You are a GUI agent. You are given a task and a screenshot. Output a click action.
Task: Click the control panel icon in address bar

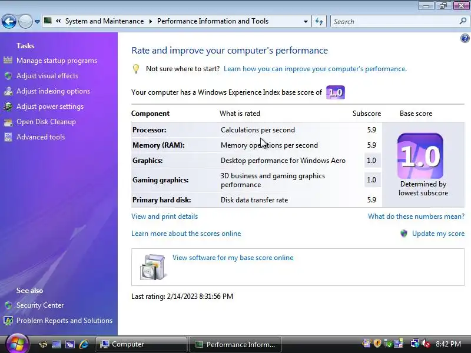[48, 21]
